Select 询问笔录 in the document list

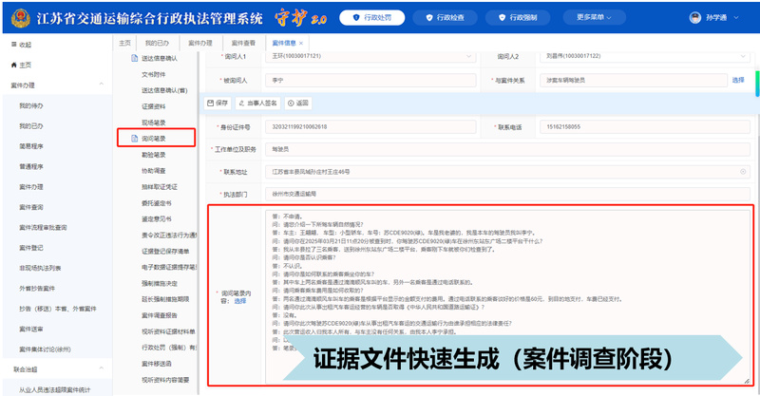(155, 139)
